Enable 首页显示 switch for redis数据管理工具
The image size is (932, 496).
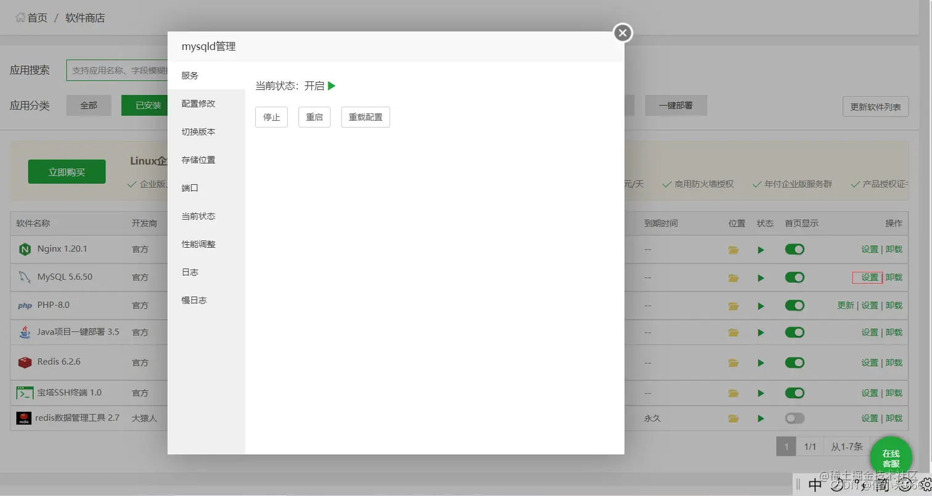[x=795, y=418]
